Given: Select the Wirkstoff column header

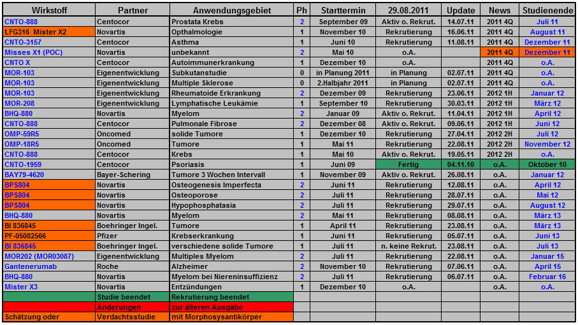Looking at the screenshot, I should 49,10.
